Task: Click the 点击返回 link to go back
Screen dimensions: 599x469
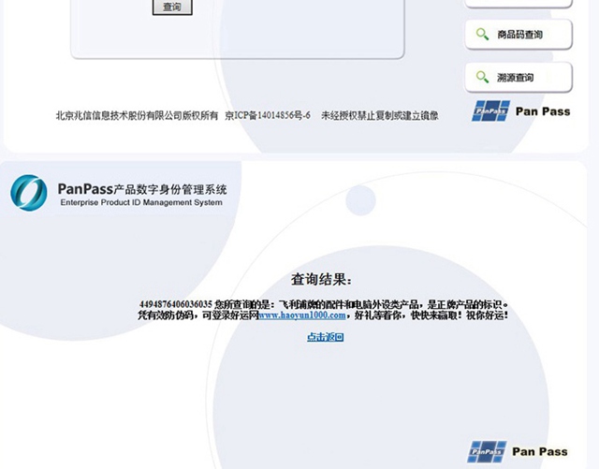Action: pos(325,337)
